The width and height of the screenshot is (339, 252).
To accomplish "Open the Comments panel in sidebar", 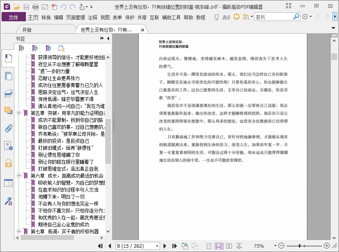I will [8, 111].
